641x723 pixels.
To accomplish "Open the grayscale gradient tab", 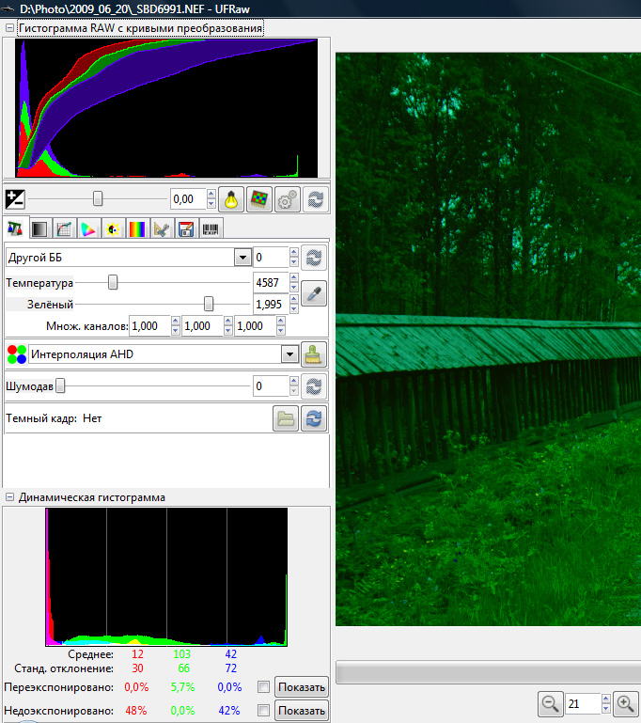I will click(39, 228).
